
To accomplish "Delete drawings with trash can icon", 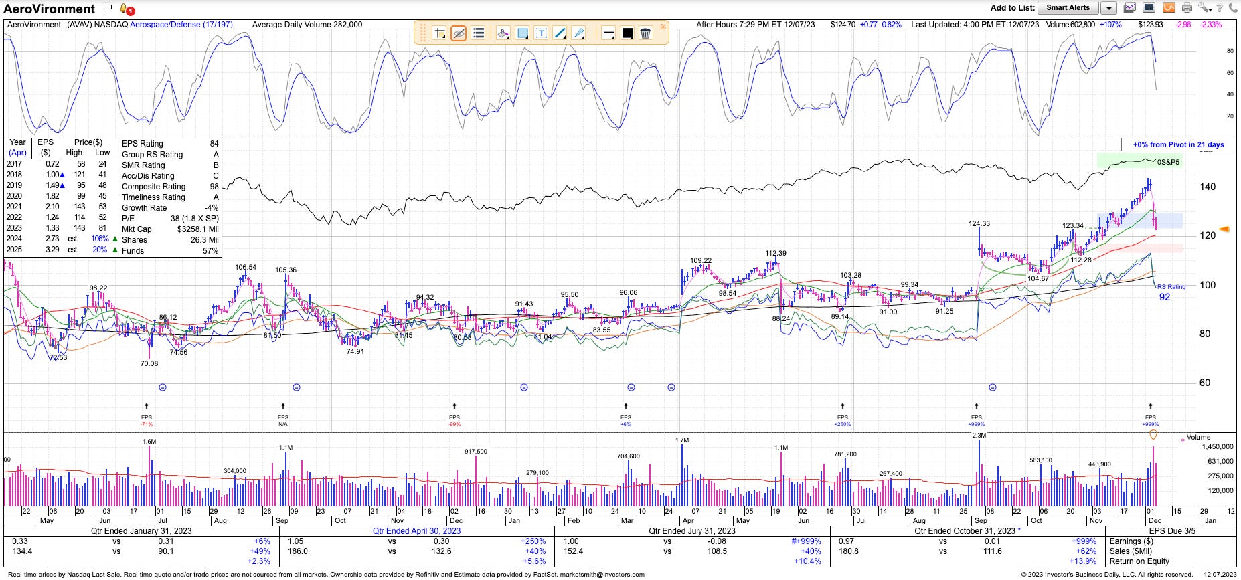I will (x=645, y=33).
